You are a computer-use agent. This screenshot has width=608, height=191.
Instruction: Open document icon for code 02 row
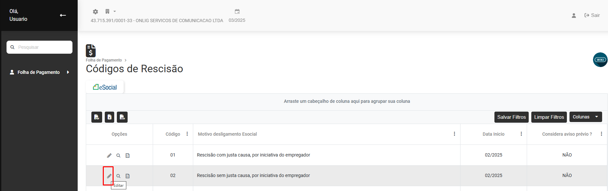(128, 176)
